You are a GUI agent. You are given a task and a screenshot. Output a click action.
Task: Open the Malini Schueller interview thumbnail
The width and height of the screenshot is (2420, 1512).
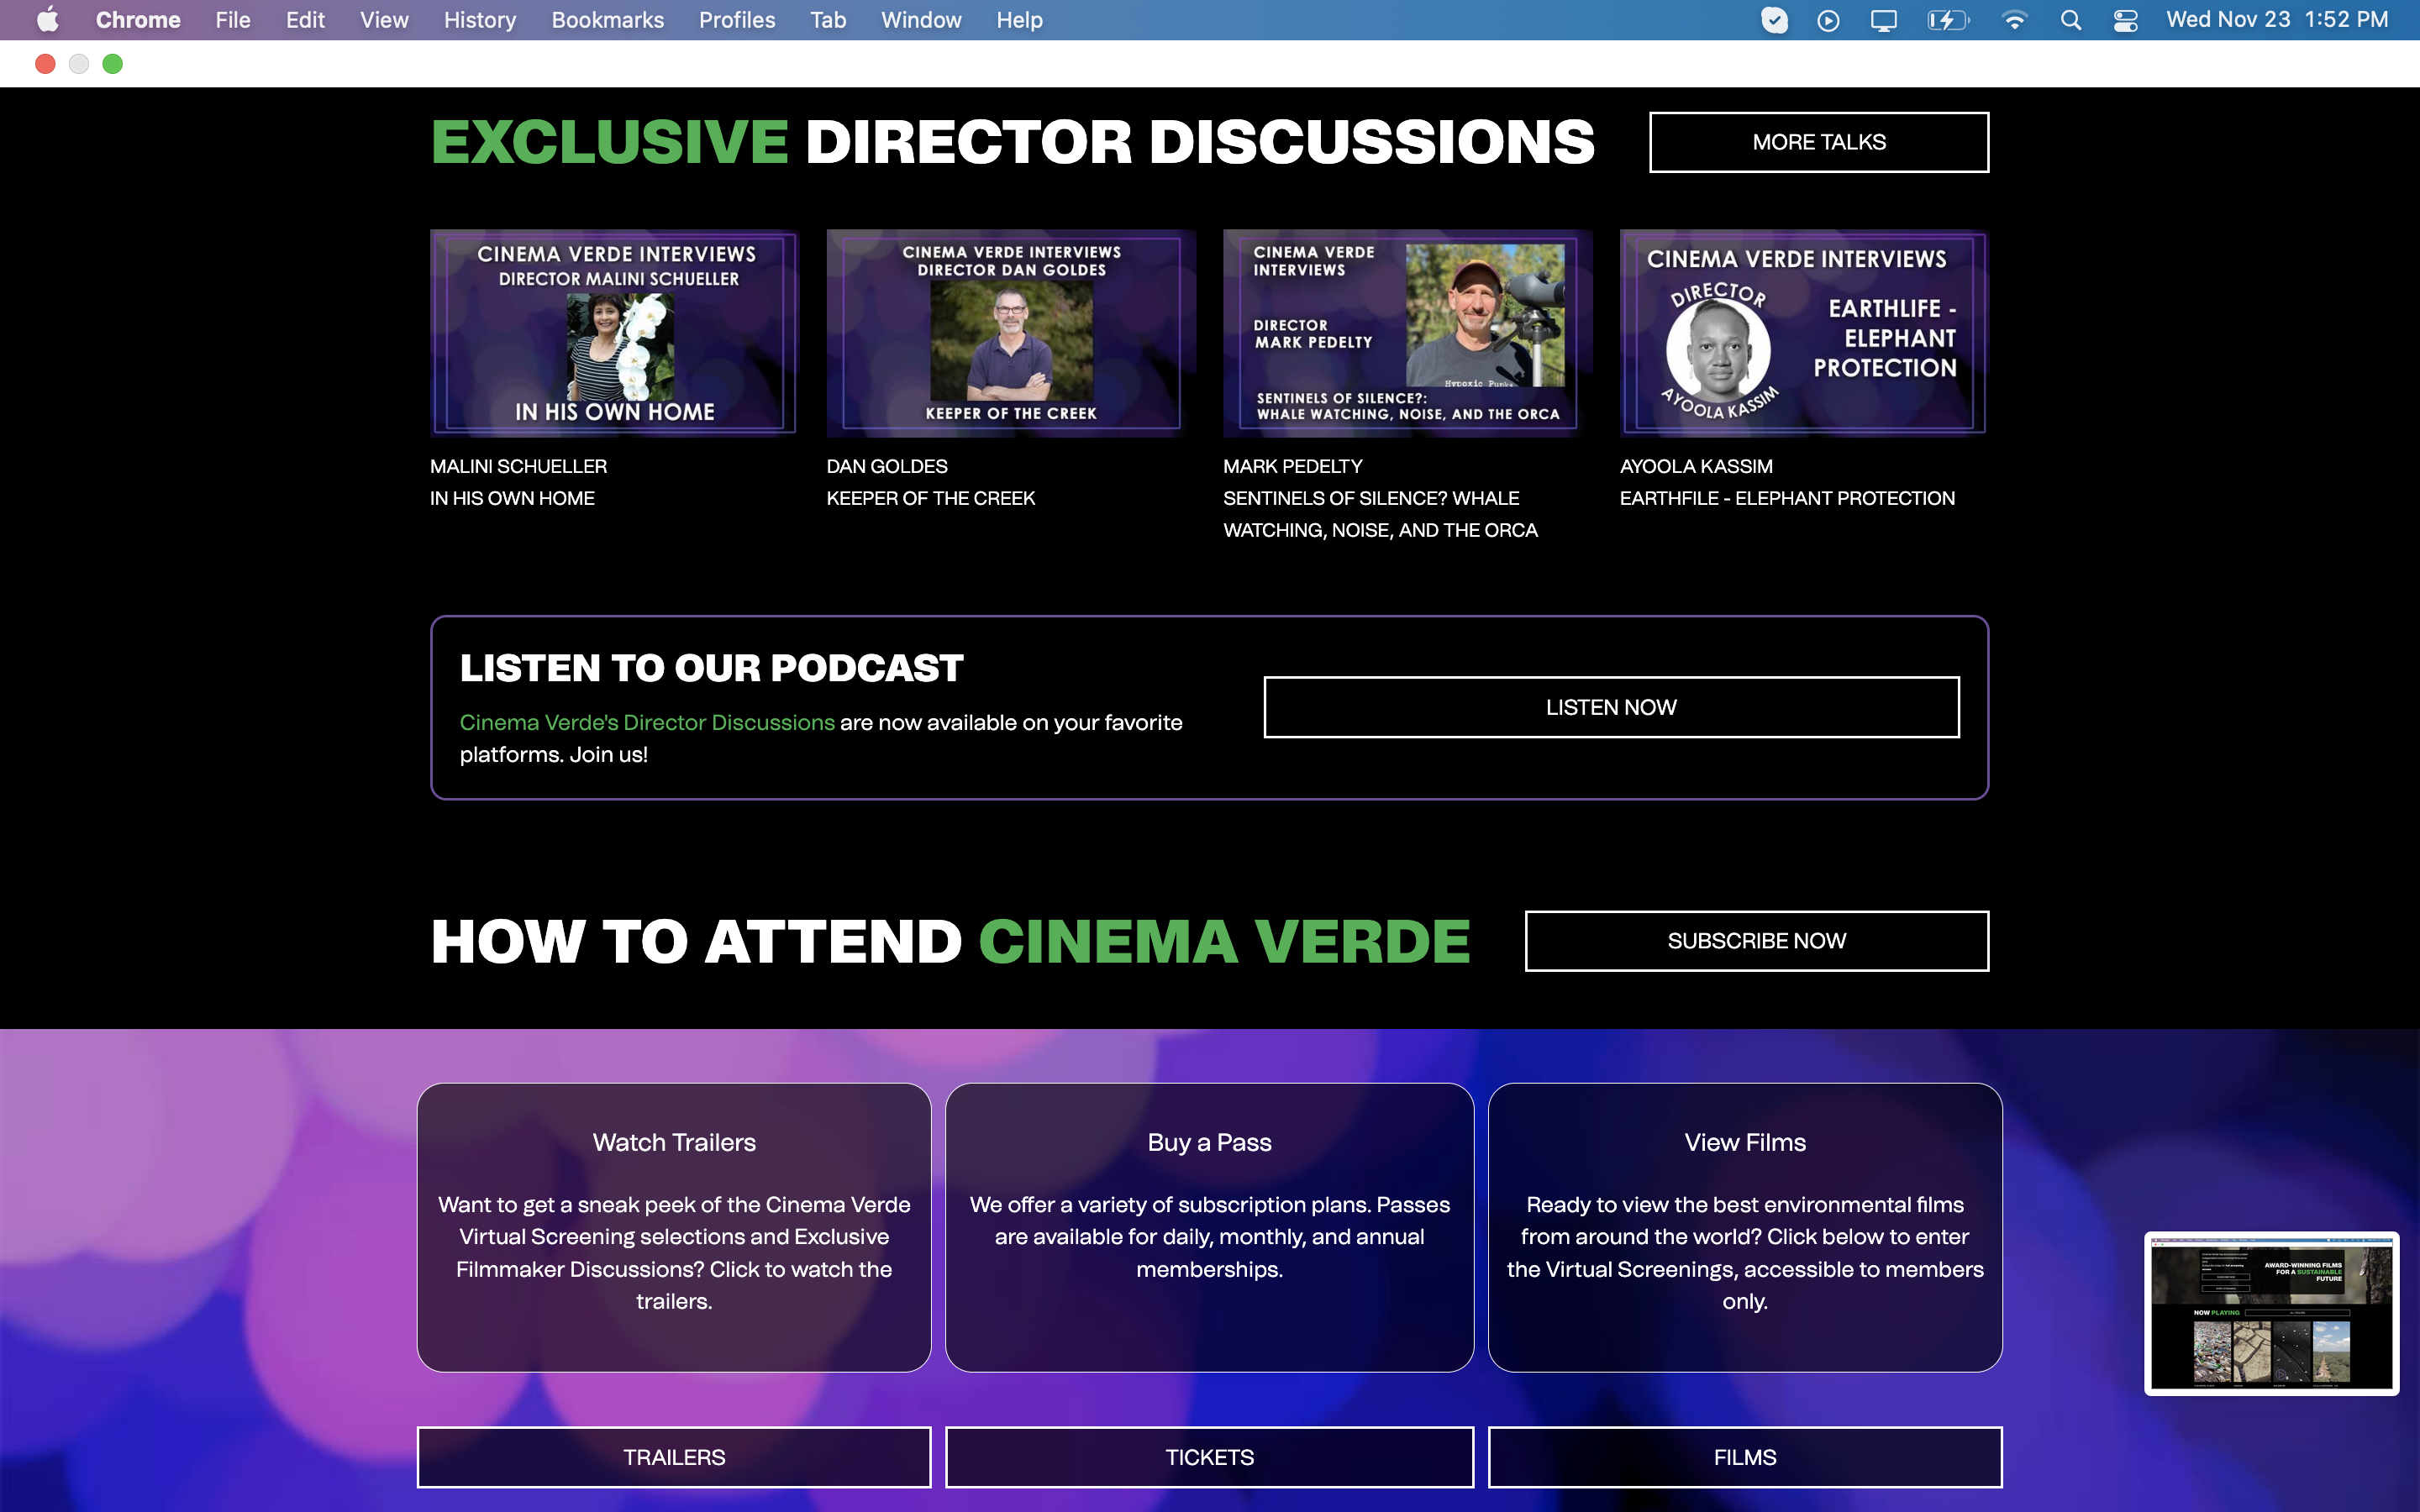(613, 333)
